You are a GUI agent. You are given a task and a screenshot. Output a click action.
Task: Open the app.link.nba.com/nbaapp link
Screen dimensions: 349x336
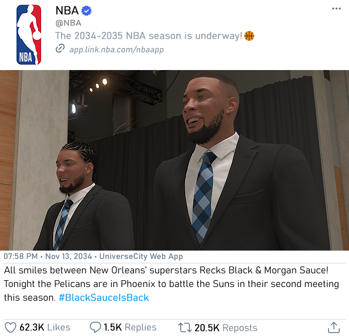pyautogui.click(x=116, y=50)
